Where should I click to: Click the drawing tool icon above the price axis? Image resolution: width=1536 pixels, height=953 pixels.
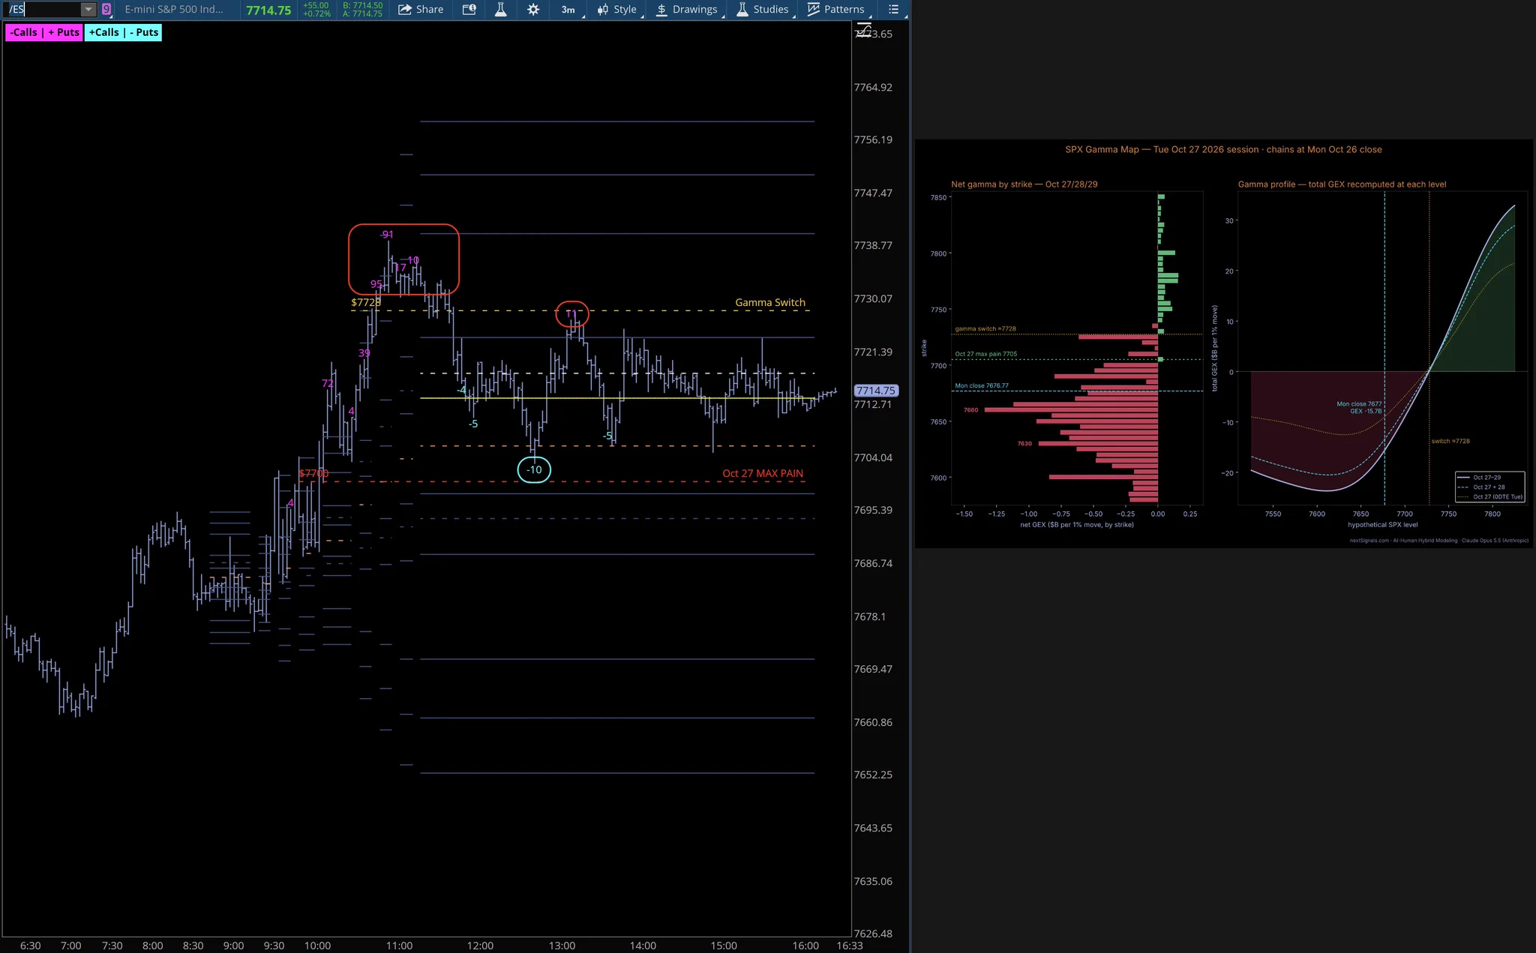coord(864,30)
